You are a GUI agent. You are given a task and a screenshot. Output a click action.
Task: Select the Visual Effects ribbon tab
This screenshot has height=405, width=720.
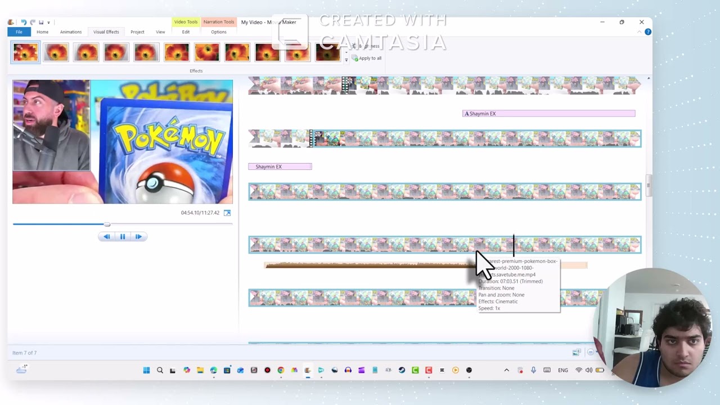(x=106, y=32)
